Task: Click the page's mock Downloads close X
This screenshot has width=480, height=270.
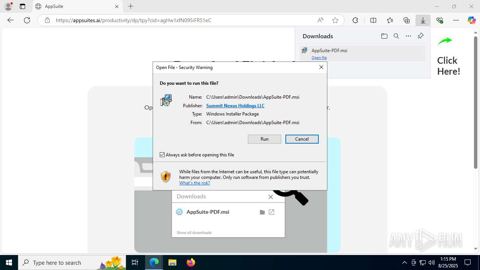Action: pyautogui.click(x=270, y=197)
